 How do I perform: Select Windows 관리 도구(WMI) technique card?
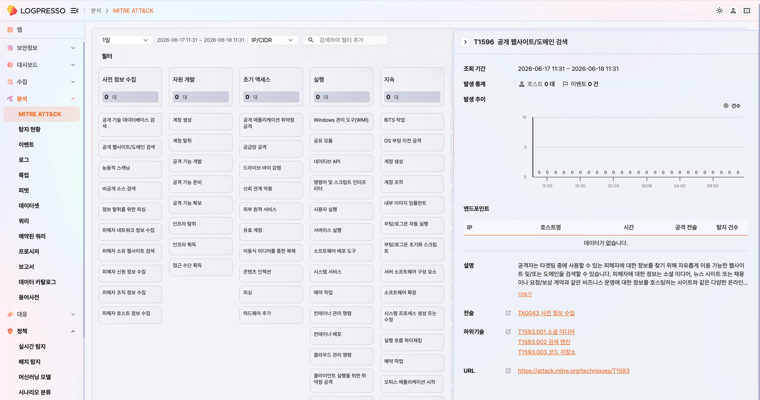pos(342,122)
